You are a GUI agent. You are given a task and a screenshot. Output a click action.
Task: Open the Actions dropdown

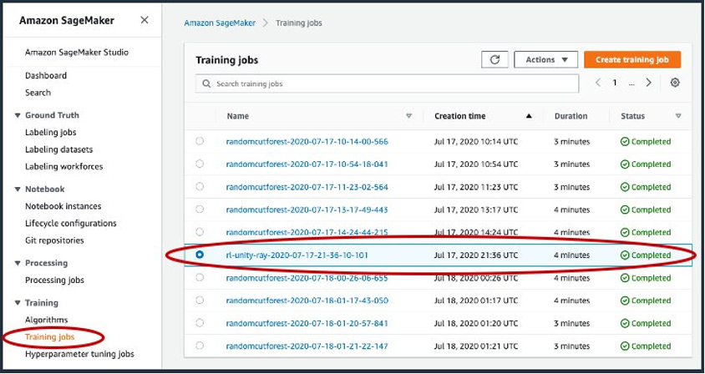pos(545,60)
